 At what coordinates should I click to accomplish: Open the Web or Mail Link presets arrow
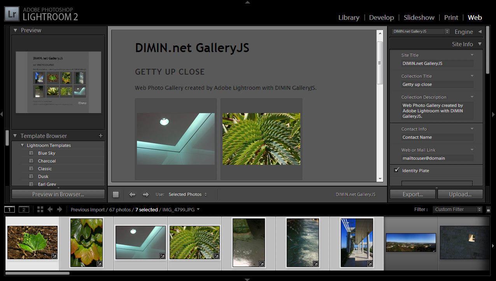(472, 150)
